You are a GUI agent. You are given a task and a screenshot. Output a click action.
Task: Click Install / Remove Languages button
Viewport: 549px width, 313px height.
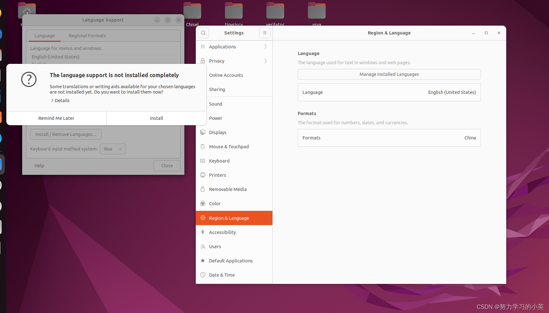tap(66, 134)
